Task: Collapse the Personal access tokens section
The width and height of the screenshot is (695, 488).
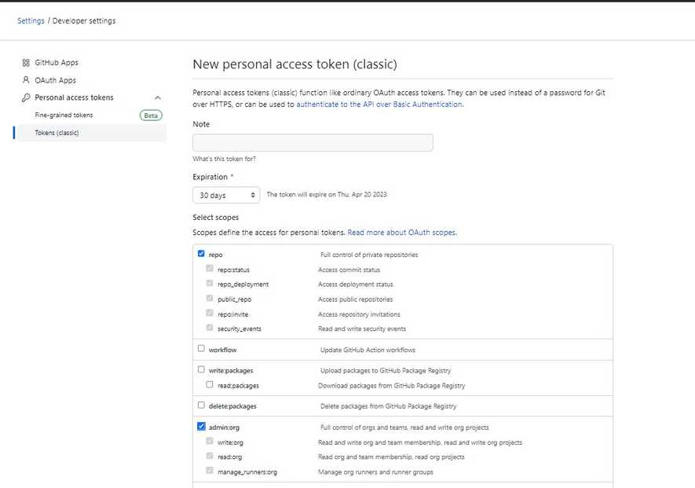Action: tap(158, 98)
